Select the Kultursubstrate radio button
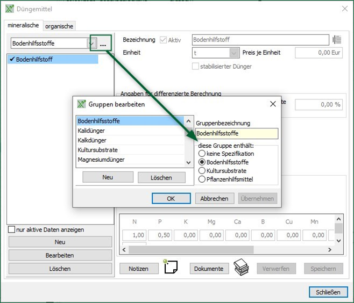Viewport: 354px width, 303px height. coord(202,170)
